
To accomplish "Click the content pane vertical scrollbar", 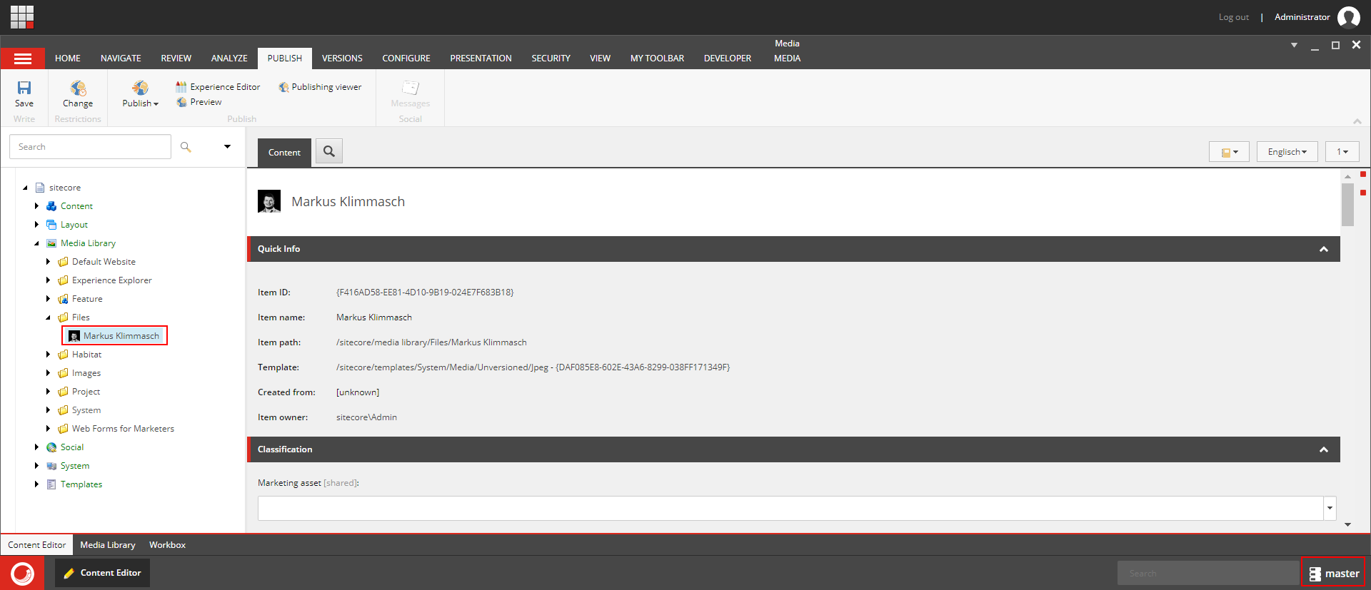I will pos(1347,205).
